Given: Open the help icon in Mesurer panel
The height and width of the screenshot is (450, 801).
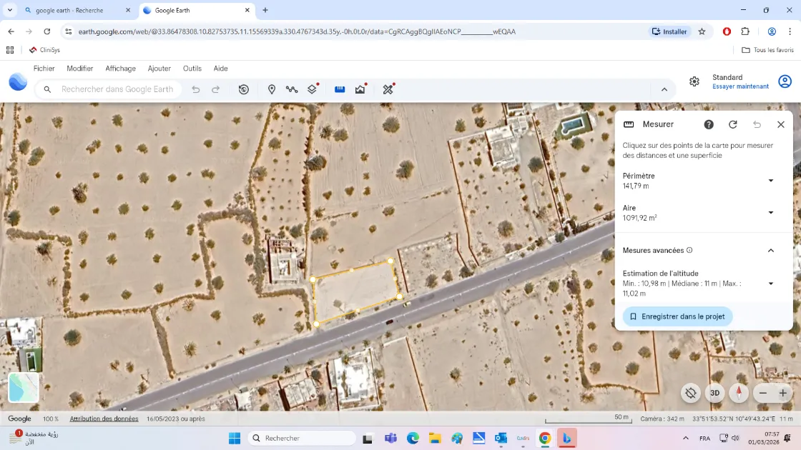Looking at the screenshot, I should (x=708, y=124).
